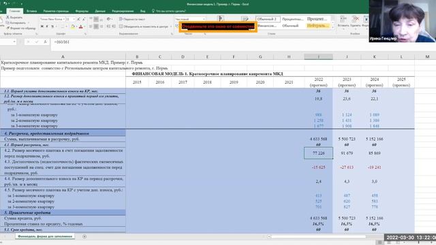Click the insert function fx icon
Image resolution: width=436 pixels, height=245 pixels.
coord(45,42)
